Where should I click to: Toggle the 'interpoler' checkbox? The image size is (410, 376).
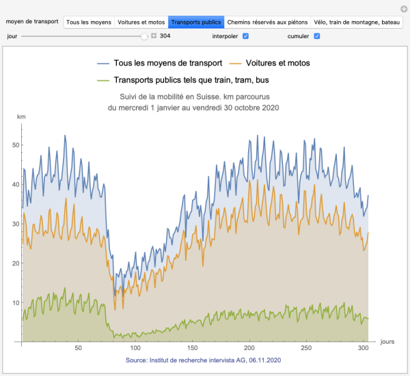pos(245,35)
